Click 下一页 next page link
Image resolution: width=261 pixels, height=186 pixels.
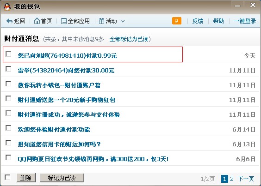[x=246, y=179]
